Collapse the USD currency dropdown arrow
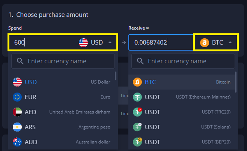The image size is (247, 151). [110, 42]
